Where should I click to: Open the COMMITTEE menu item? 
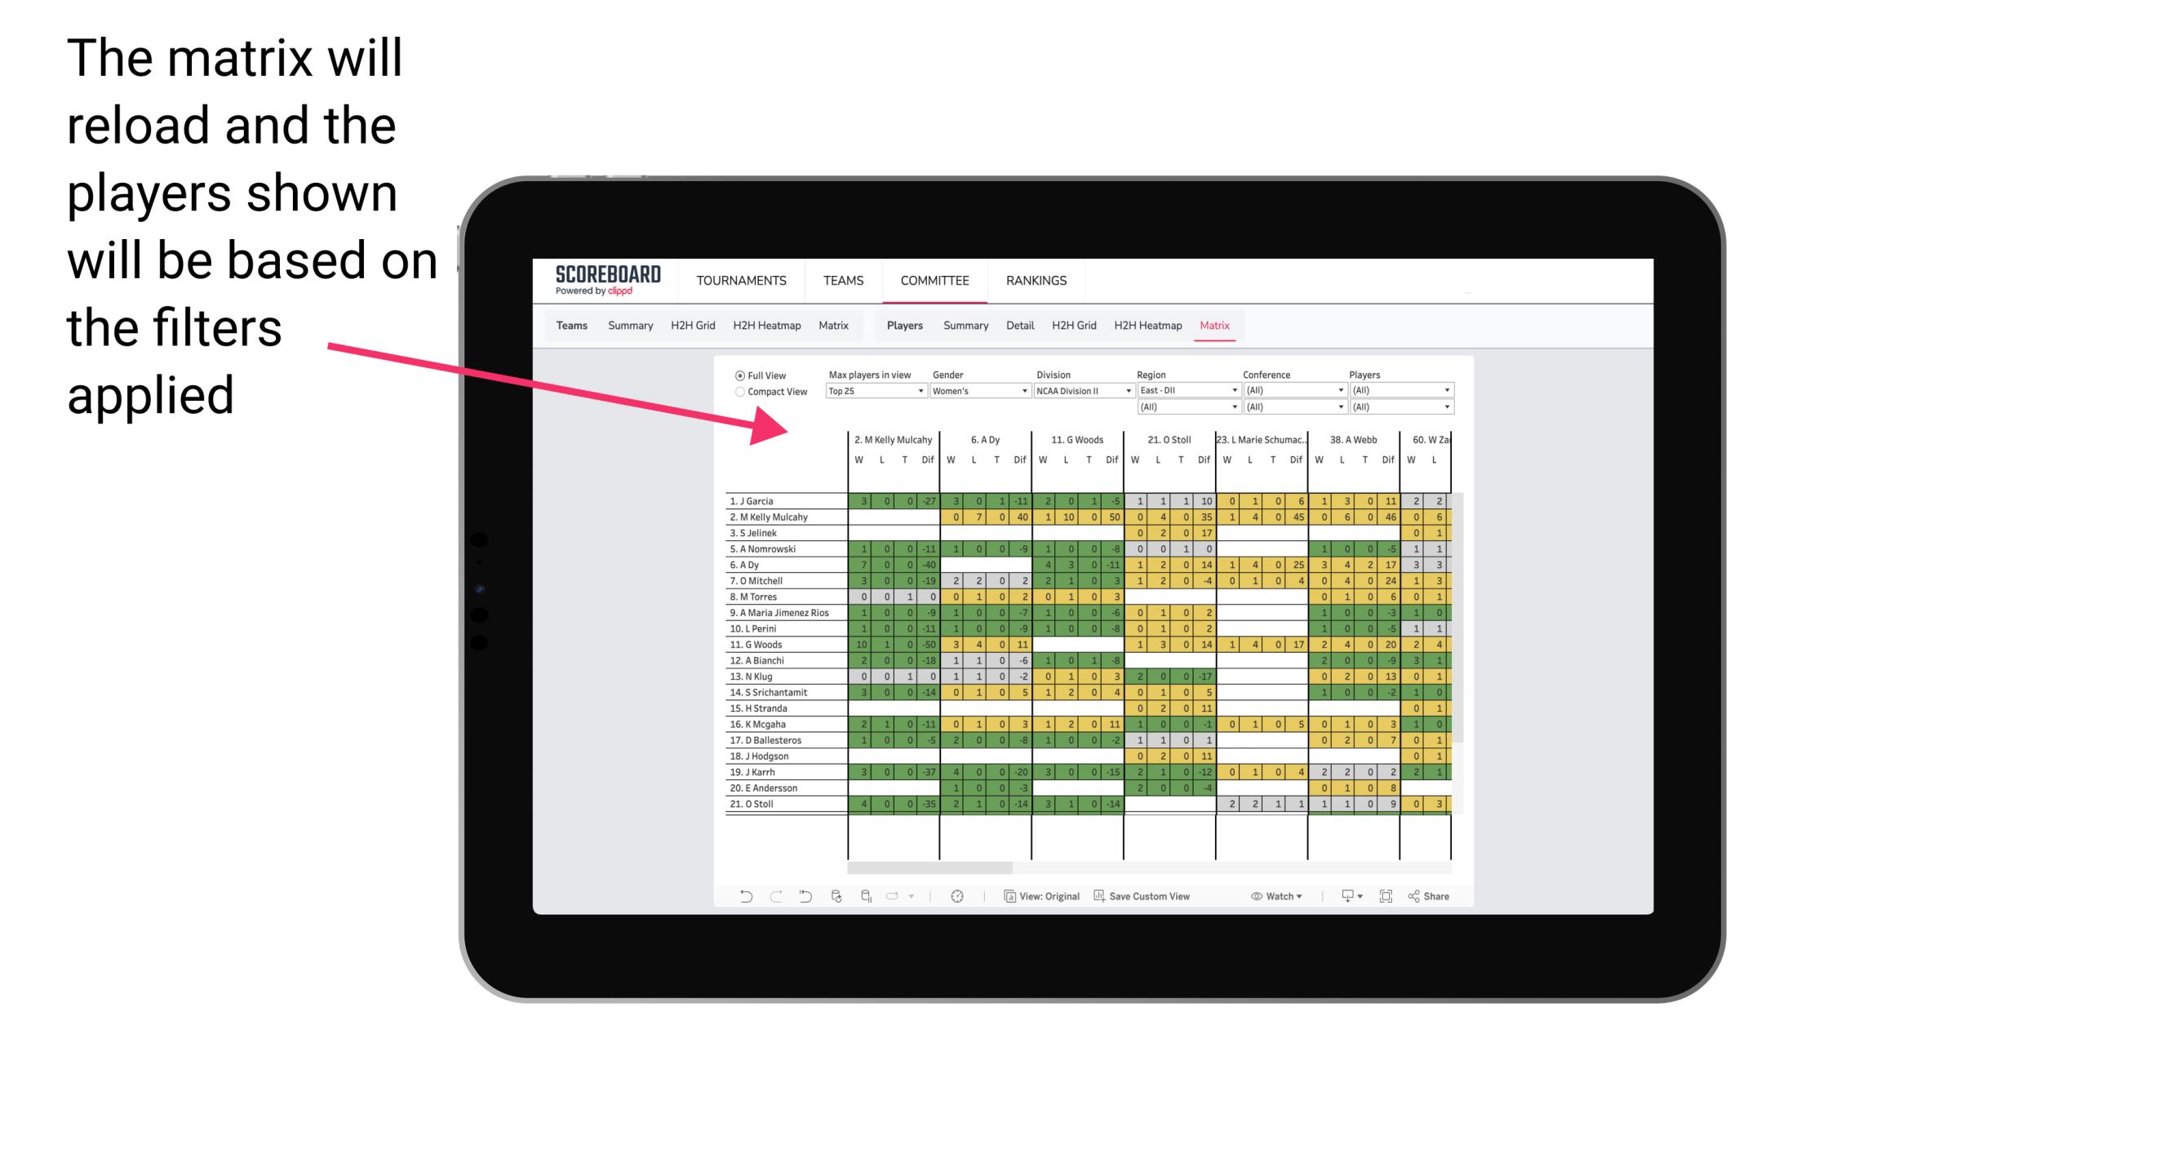point(936,280)
